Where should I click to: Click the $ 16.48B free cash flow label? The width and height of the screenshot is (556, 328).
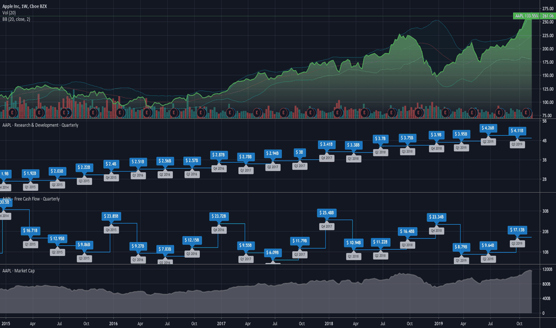tap(407, 231)
